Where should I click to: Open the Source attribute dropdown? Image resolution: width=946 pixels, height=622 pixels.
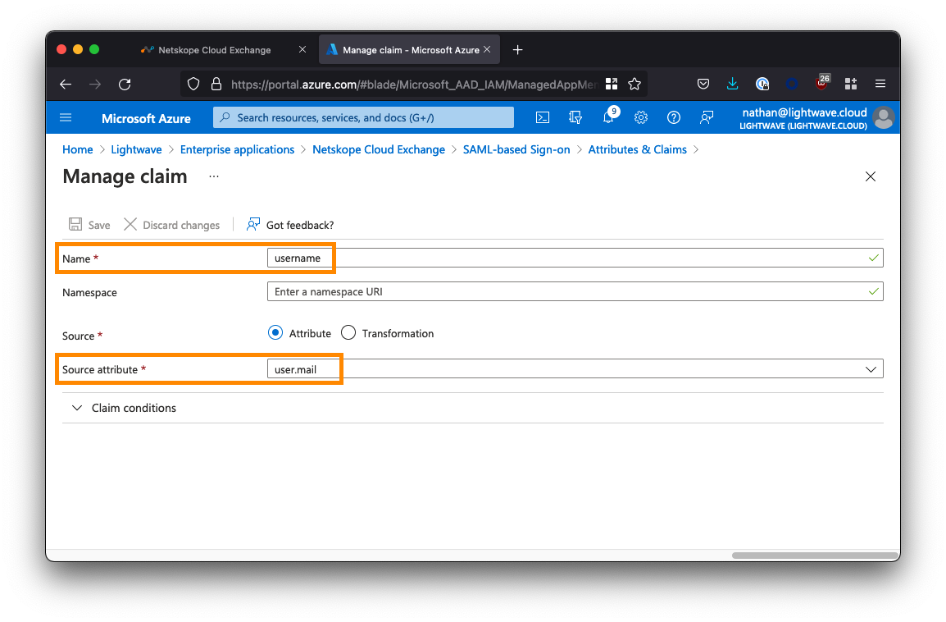coord(871,369)
